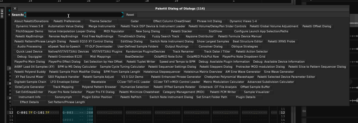Open the Fuzzy Search Track dialog

click(165, 37)
